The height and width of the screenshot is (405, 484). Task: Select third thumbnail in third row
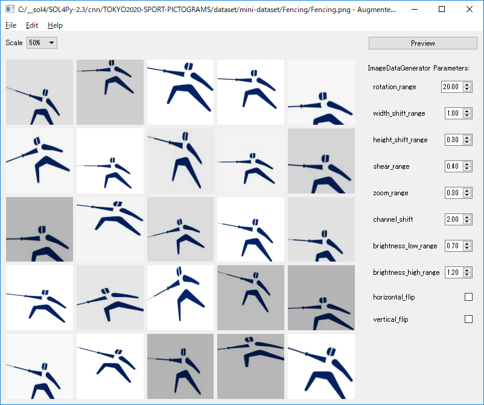(180, 229)
